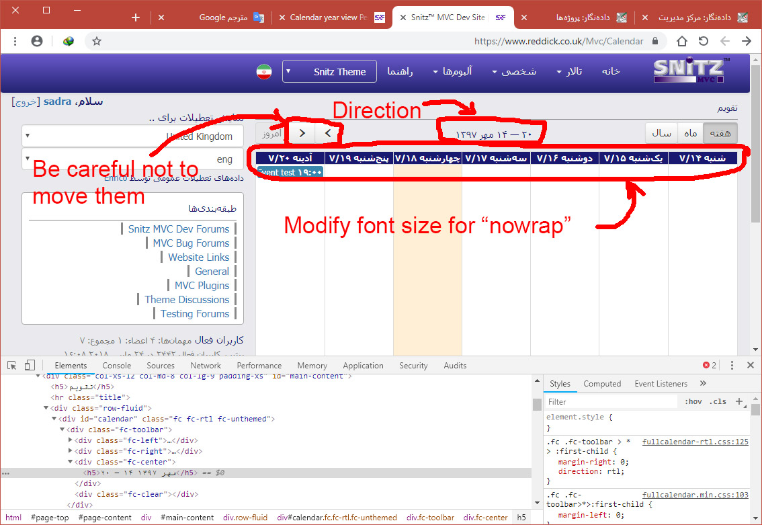Open Chrome's three-dot menu

(15, 41)
